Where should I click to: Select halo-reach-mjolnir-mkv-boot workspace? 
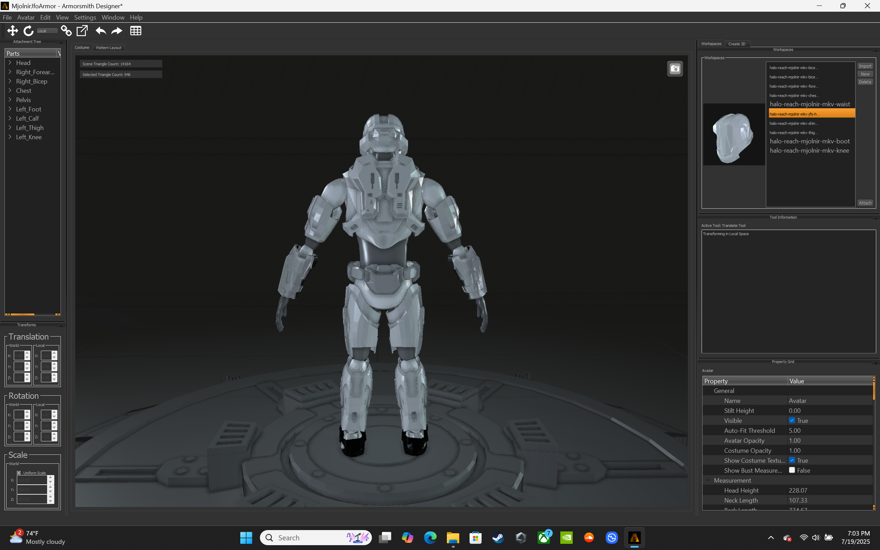click(810, 141)
